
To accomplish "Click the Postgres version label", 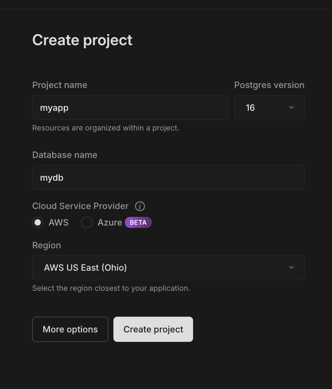I will point(269,85).
